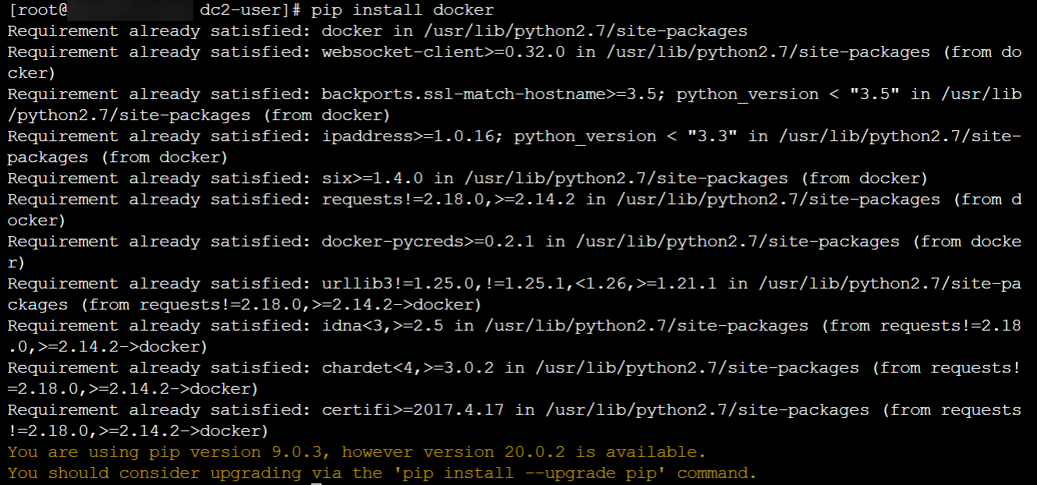
Task: Click the 'pip install docker' command text
Action: tap(402, 10)
